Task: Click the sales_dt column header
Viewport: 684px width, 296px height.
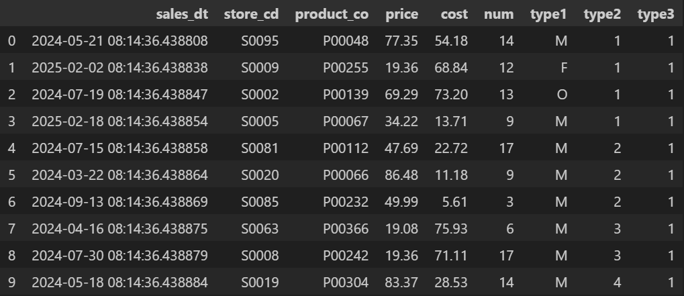Action: click(182, 14)
